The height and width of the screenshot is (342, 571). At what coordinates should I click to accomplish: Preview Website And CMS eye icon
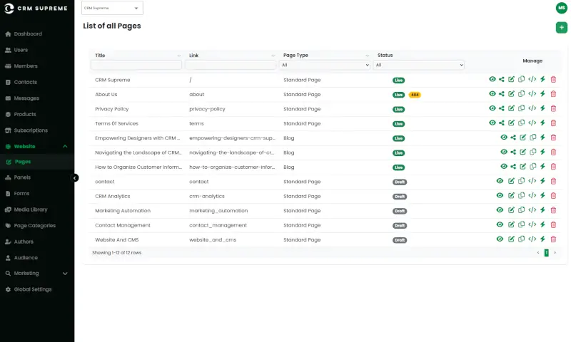500,239
